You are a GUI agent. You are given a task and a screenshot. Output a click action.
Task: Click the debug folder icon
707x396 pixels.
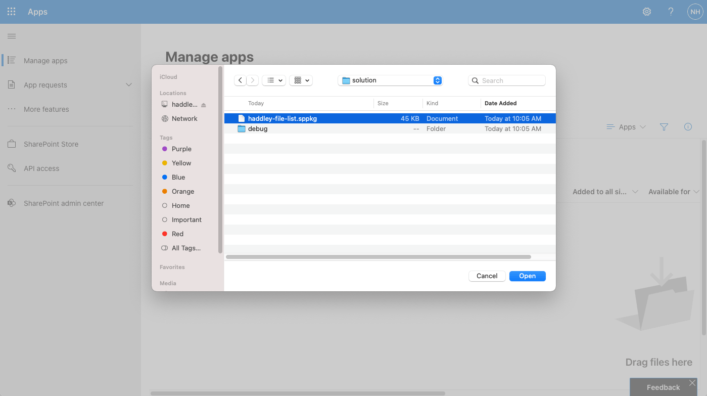pyautogui.click(x=242, y=128)
